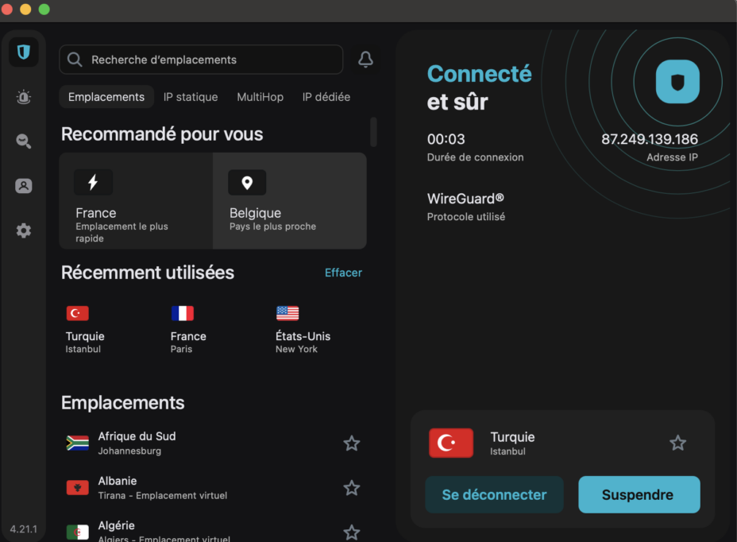Switch to the Emplacements tab
Screen dimensions: 737x542
point(106,97)
